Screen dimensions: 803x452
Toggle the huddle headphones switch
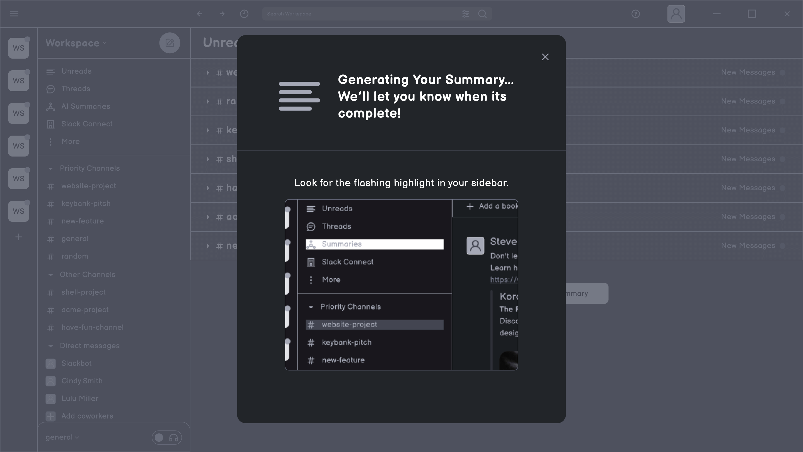(166, 438)
